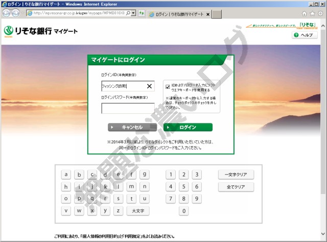Click the 一文字クリア button
This screenshot has width=327, height=242.
(x=236, y=175)
